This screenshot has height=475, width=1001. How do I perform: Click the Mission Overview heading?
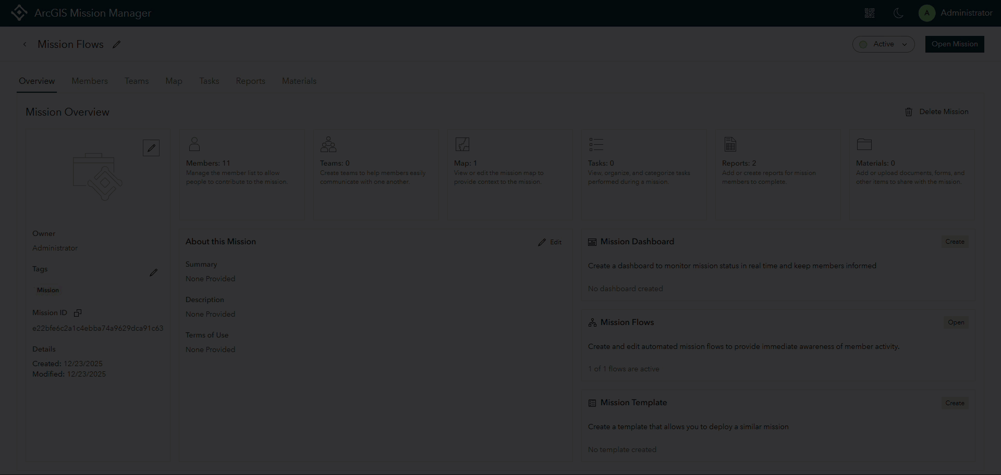point(68,113)
